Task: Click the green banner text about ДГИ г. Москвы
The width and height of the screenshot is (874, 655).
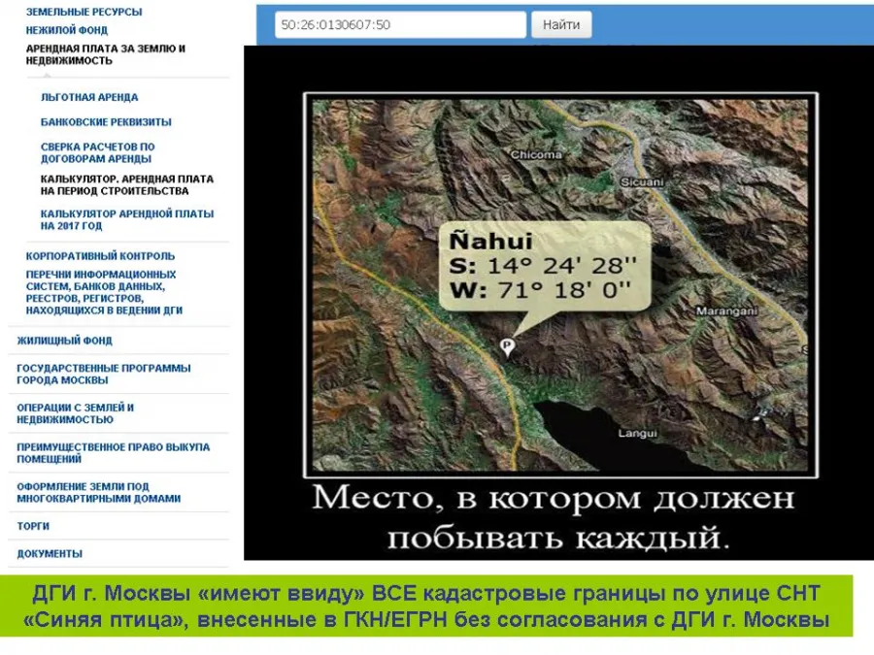Action: pos(426,606)
